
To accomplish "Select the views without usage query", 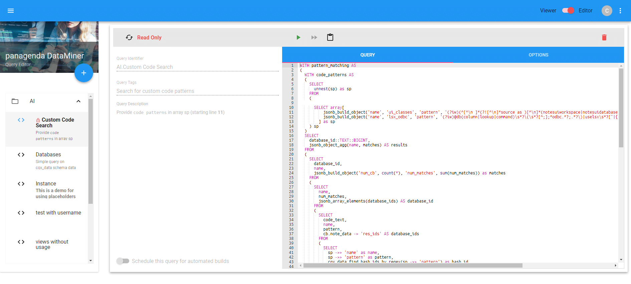I will click(52, 244).
